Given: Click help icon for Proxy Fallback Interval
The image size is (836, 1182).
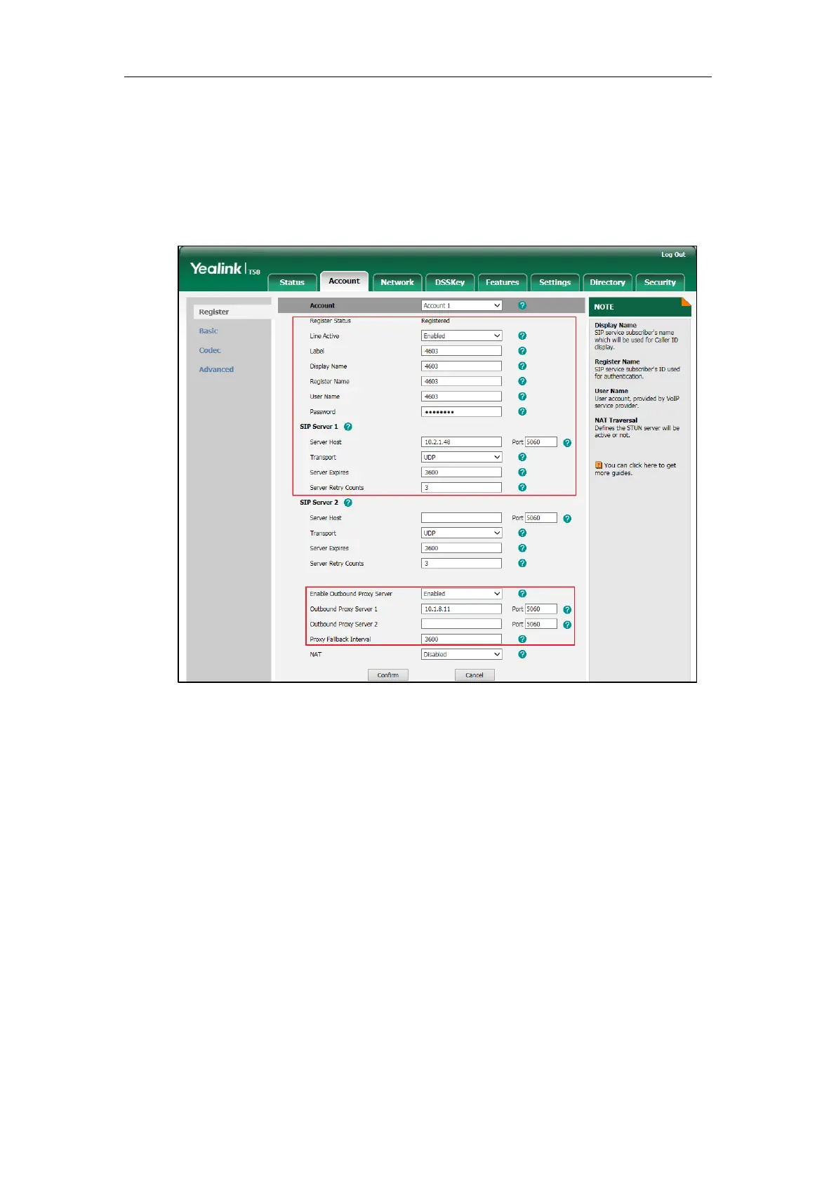Looking at the screenshot, I should [x=522, y=639].
